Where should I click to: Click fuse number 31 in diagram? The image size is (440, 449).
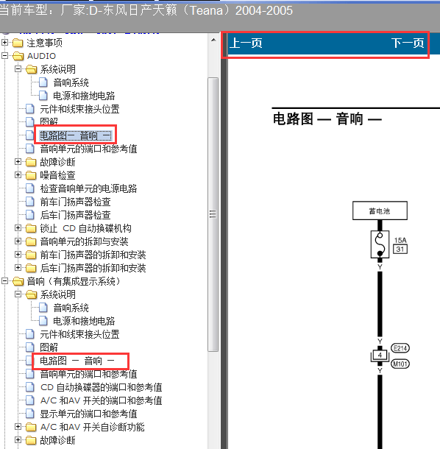tap(400, 249)
